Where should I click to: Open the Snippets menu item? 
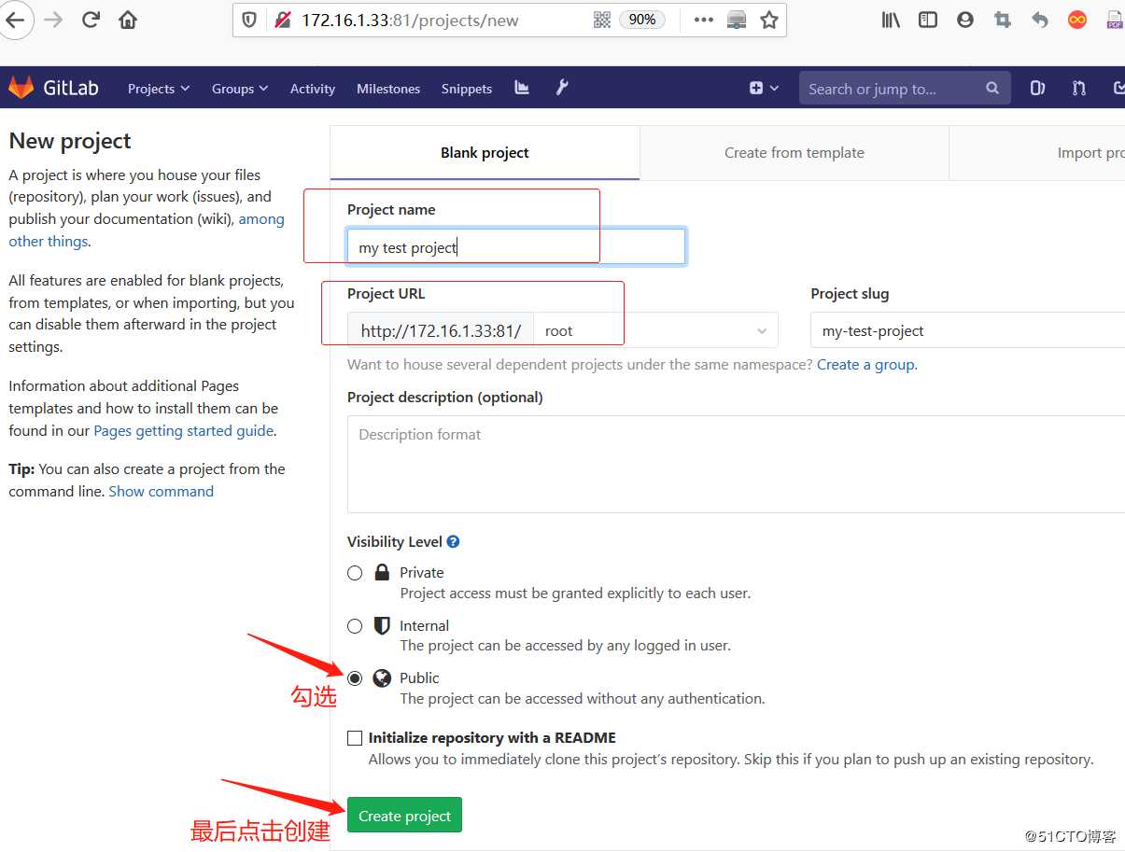[x=467, y=89]
